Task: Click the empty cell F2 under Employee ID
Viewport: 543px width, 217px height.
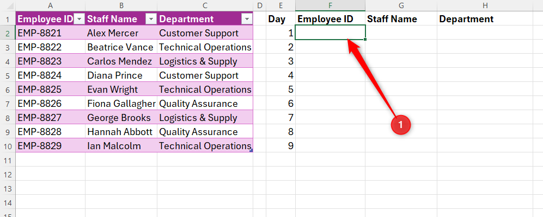Action: click(x=330, y=33)
